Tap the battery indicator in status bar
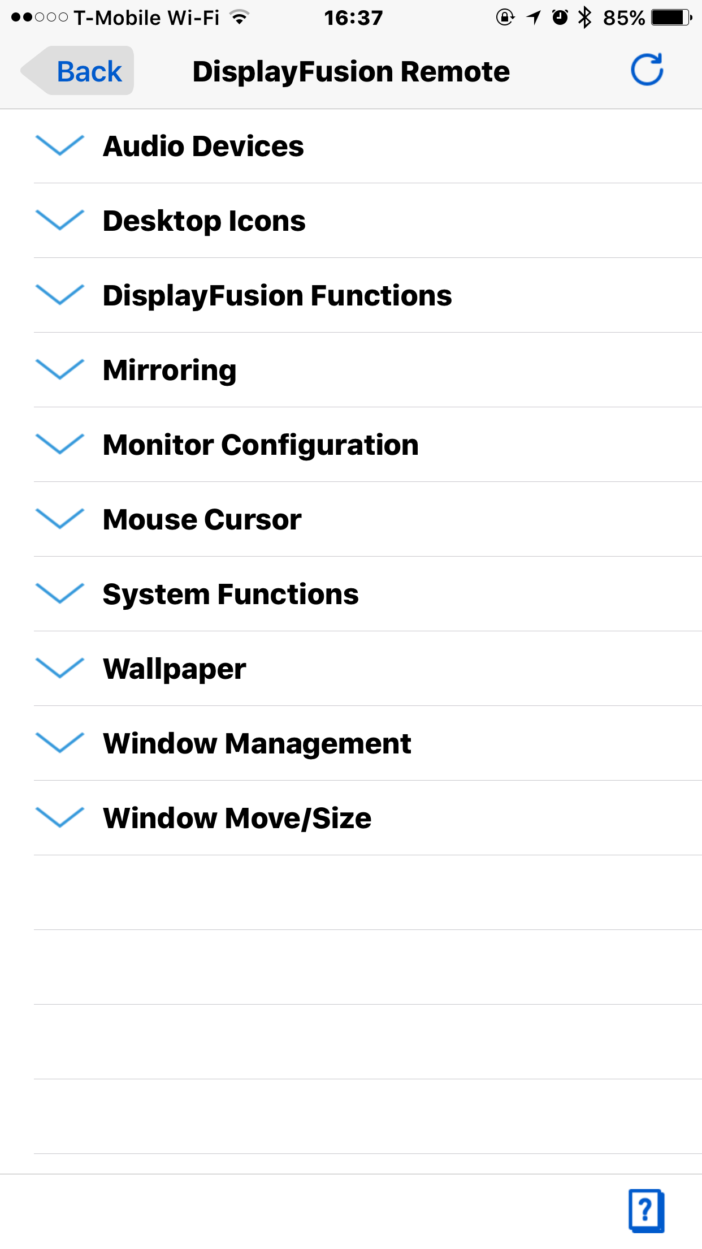 (x=671, y=18)
